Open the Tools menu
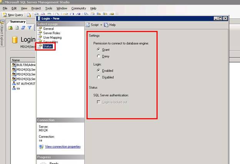Screen dimensions: 240x164 49,8
